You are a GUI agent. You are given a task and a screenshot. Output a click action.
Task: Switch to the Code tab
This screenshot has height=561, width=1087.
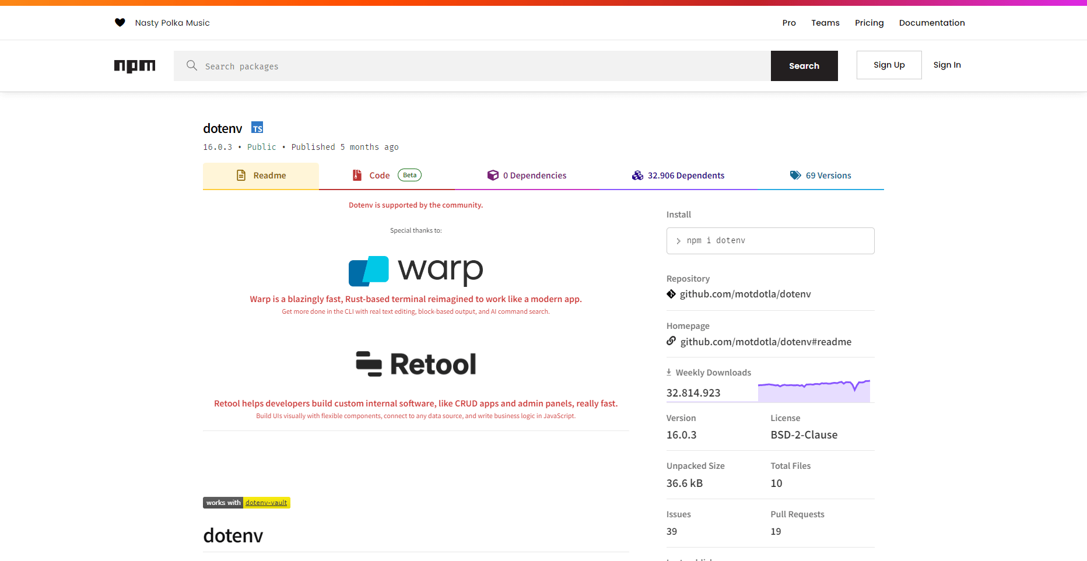387,176
